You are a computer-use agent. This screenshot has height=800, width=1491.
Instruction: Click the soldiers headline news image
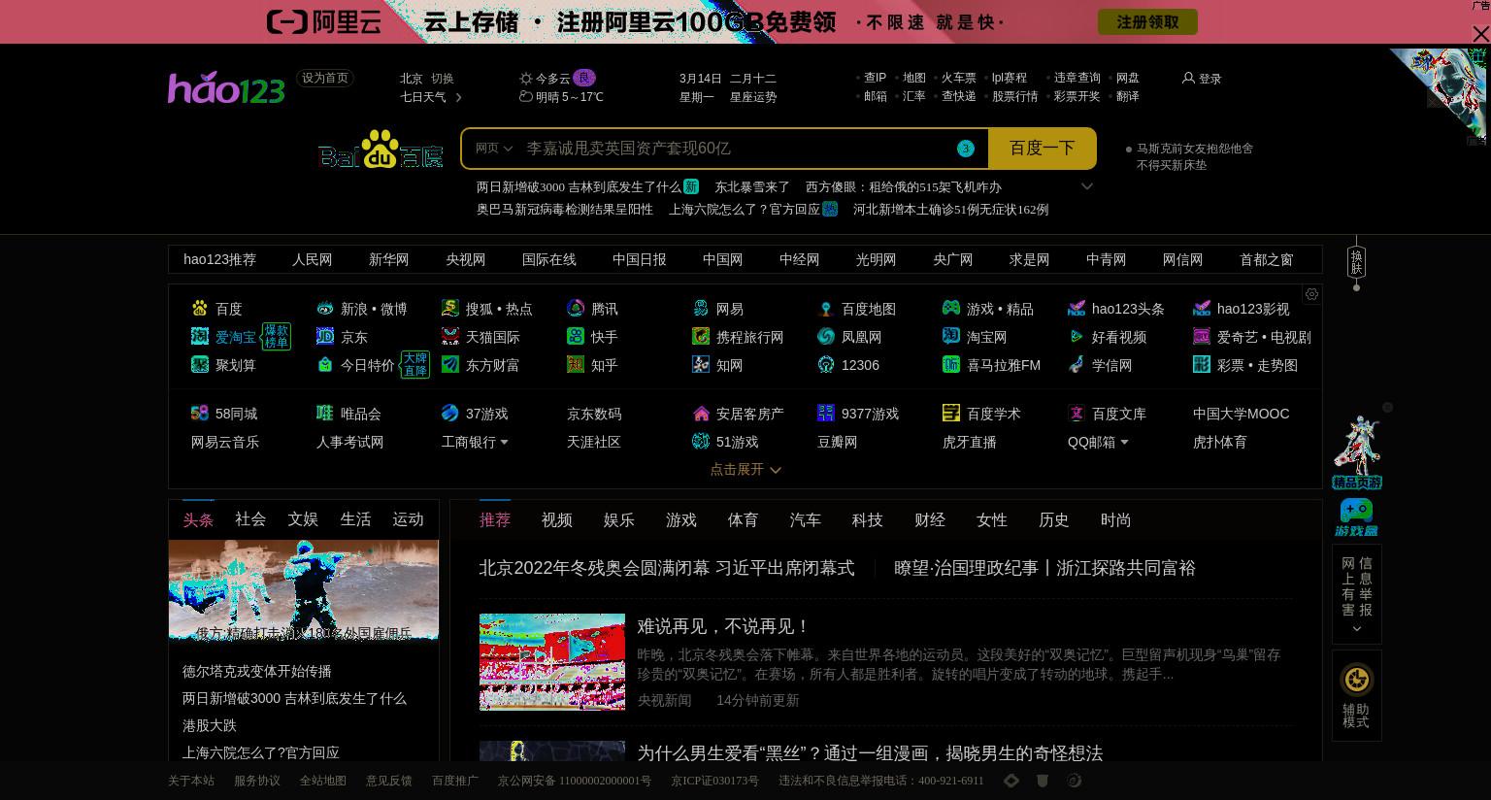(x=304, y=590)
